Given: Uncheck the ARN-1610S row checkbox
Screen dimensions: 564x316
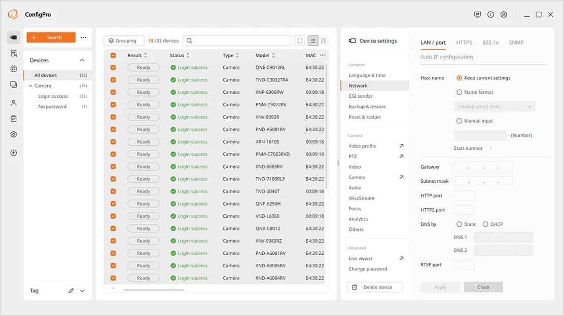Looking at the screenshot, I should click(113, 142).
